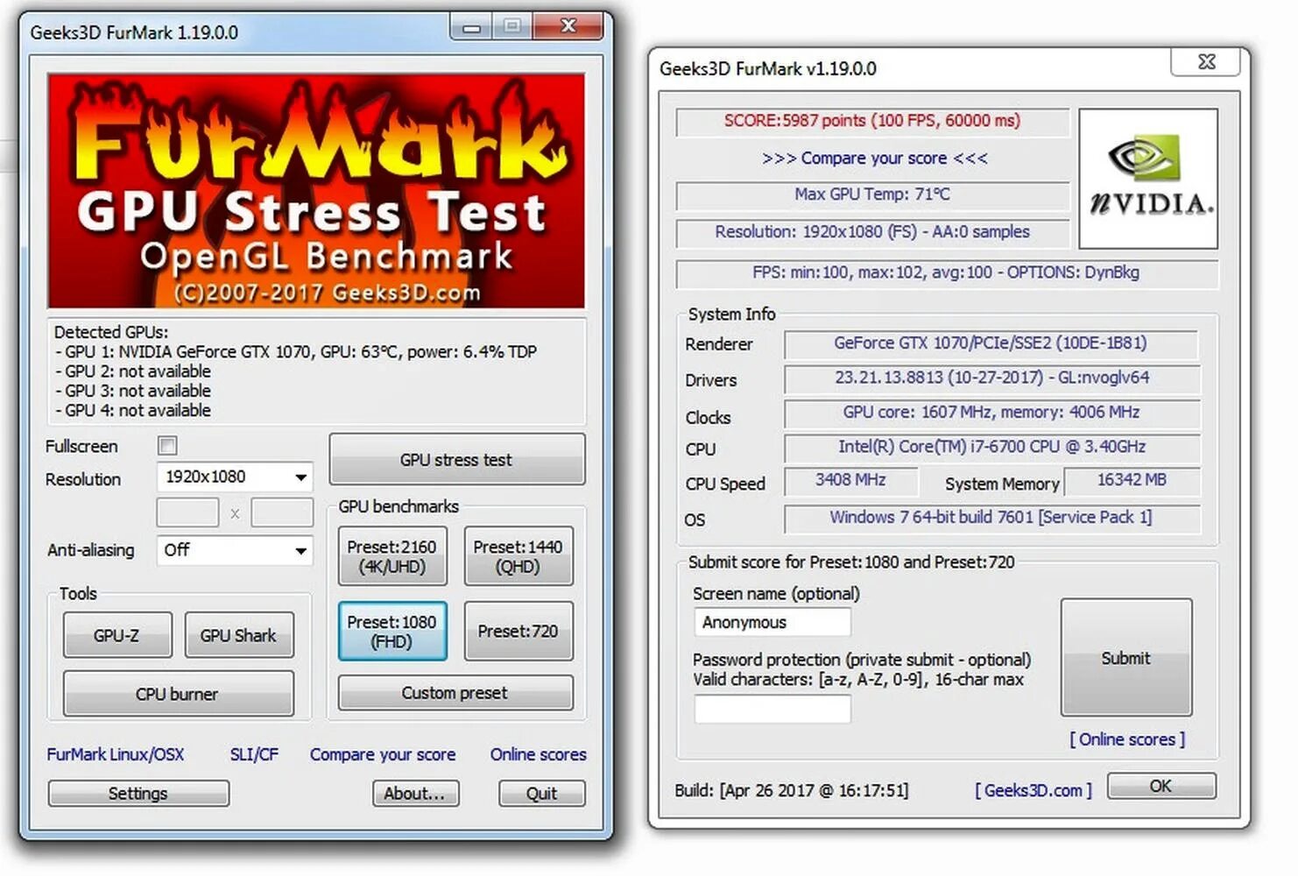
Task: Click the disabled maximize button of FurMark window
Action: (x=512, y=27)
